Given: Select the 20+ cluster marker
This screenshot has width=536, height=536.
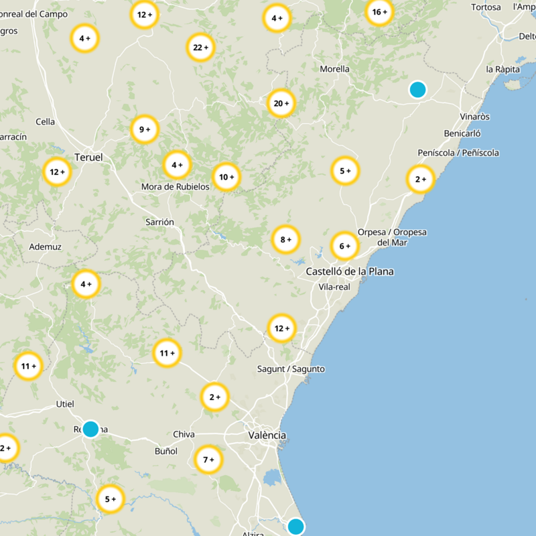Looking at the screenshot, I should point(280,104).
